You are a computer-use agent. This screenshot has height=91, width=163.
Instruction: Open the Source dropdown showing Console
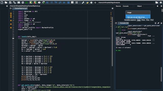(128, 6)
